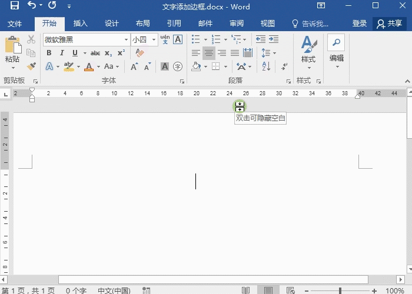Redo with the repeat arrow icon
The width and height of the screenshot is (412, 294).
coord(52,5)
